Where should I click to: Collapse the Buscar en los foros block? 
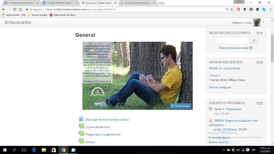pos(258,33)
